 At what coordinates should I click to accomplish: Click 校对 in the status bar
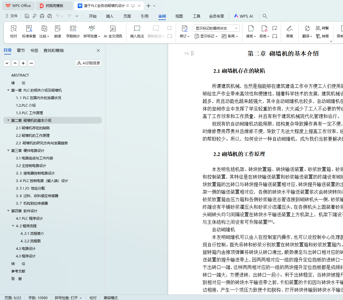coord(93,298)
